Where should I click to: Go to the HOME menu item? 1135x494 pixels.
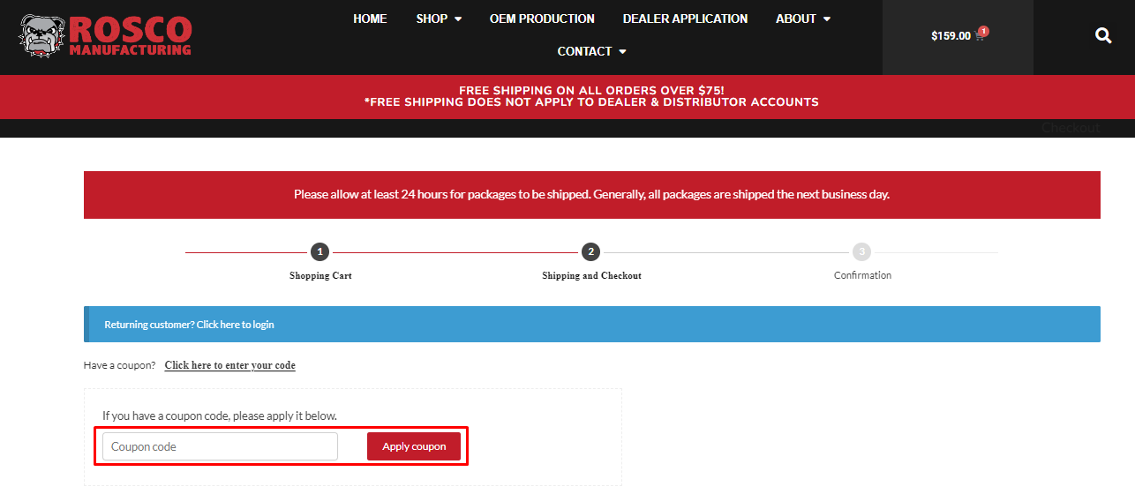point(370,19)
